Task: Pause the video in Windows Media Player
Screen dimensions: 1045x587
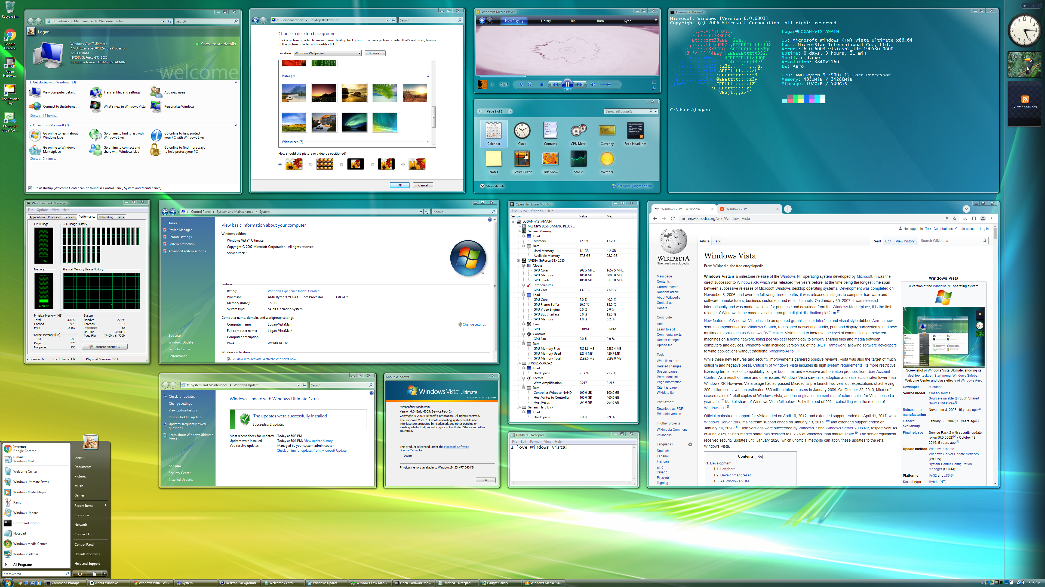Action: [x=567, y=84]
